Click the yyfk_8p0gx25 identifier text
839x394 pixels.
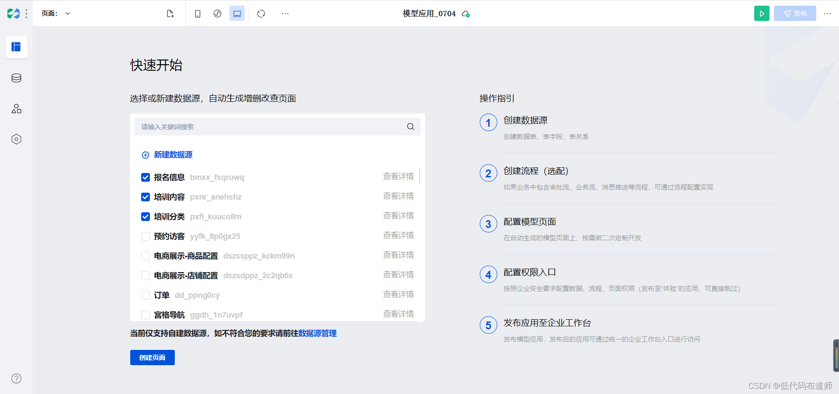tap(215, 236)
